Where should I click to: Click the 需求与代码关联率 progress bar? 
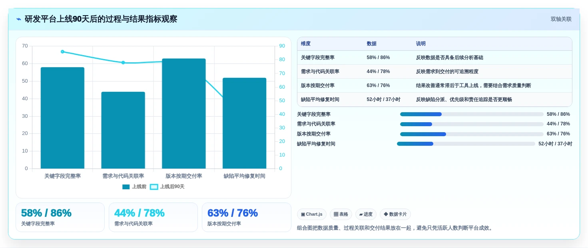coord(472,124)
